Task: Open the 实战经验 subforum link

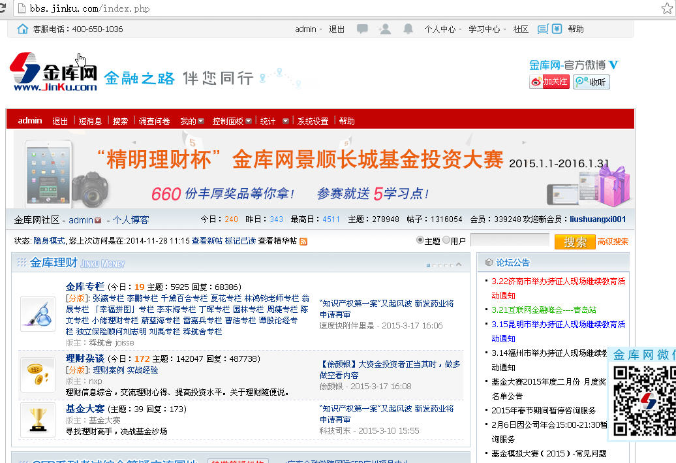Action: (x=142, y=370)
